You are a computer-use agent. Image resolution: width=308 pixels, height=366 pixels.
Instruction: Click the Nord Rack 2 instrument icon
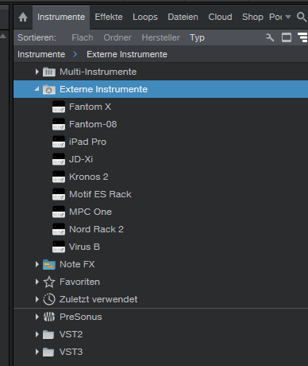[x=59, y=229]
